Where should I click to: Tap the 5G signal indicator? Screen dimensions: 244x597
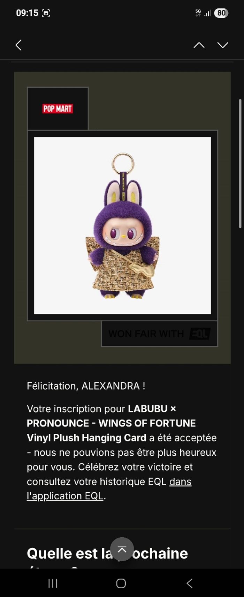pyautogui.click(x=198, y=13)
